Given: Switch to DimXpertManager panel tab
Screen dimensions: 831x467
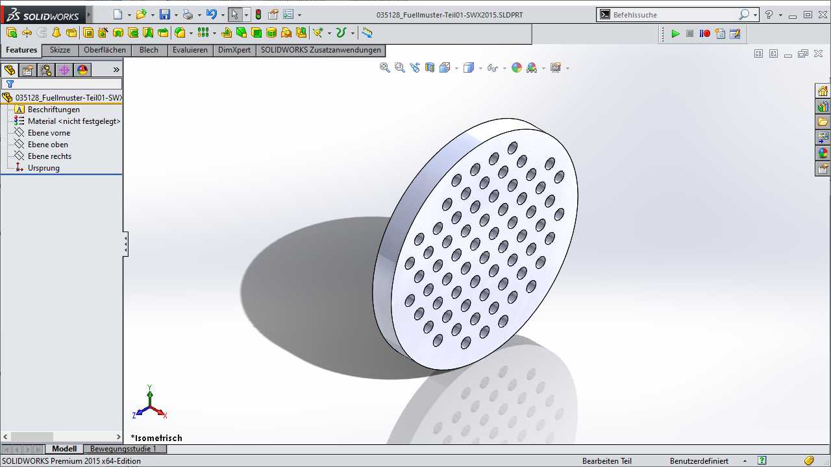Looking at the screenshot, I should click(64, 70).
